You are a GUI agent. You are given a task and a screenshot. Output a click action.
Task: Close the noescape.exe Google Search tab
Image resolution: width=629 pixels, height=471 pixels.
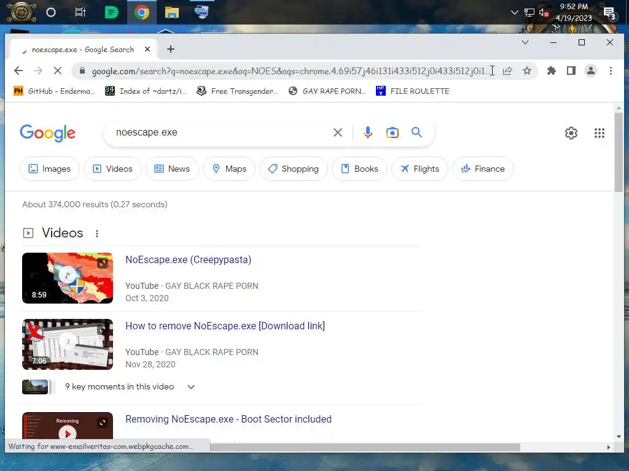pos(147,49)
